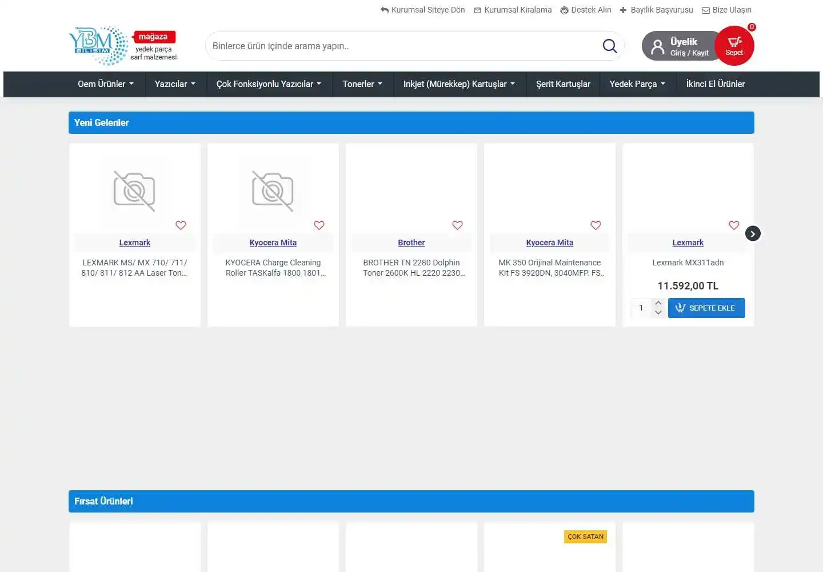Open the Bize Ulaşın link
Image resolution: width=823 pixels, height=572 pixels.
[726, 10]
